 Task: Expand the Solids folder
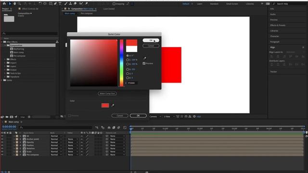click(x=2, y=80)
